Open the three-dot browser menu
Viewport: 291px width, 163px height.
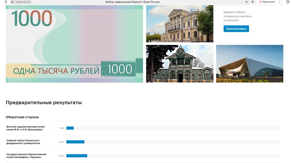coord(280,2)
